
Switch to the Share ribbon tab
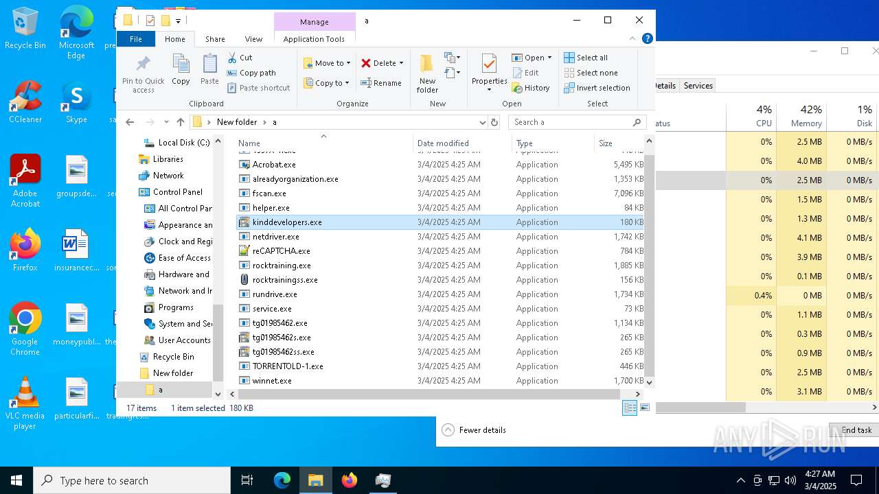(215, 39)
